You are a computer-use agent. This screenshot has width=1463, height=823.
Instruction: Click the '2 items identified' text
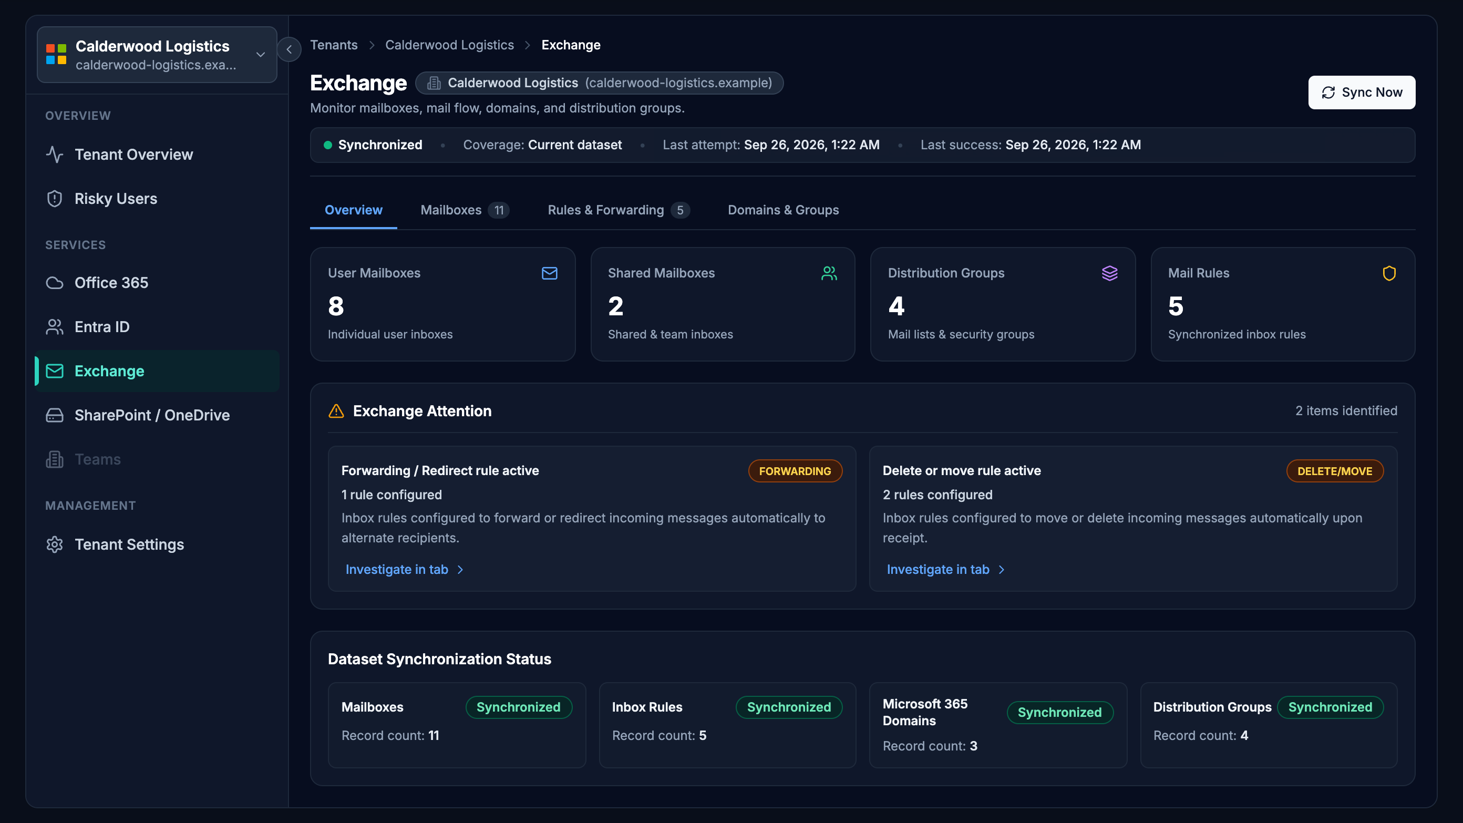[x=1346, y=410]
